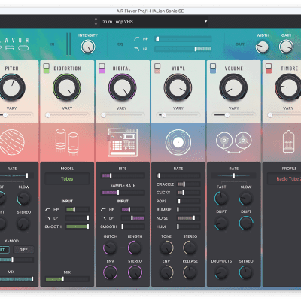This screenshot has width=301, height=301.
Task: Click the Volume Stereo knob
Action: tap(246, 273)
